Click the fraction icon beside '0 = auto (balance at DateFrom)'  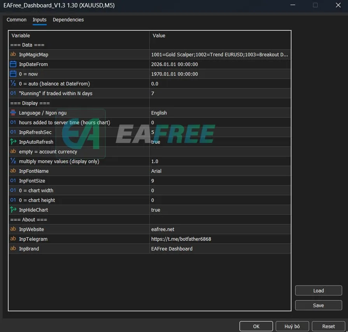tap(13, 83)
